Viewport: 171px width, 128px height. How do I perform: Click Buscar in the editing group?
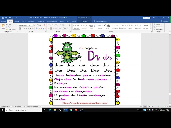point(157,24)
